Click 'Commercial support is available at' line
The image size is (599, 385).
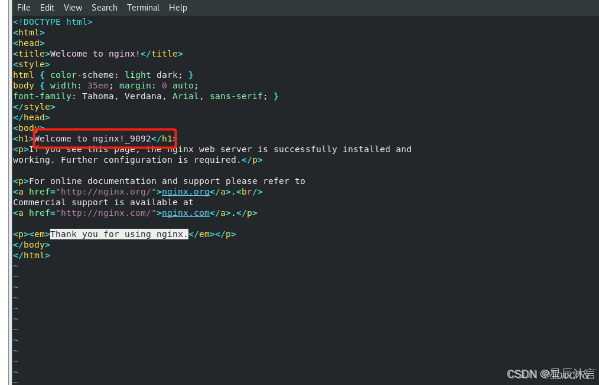coord(103,202)
